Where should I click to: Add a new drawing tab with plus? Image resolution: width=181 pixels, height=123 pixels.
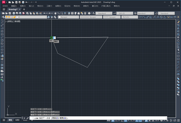coord(24,9)
